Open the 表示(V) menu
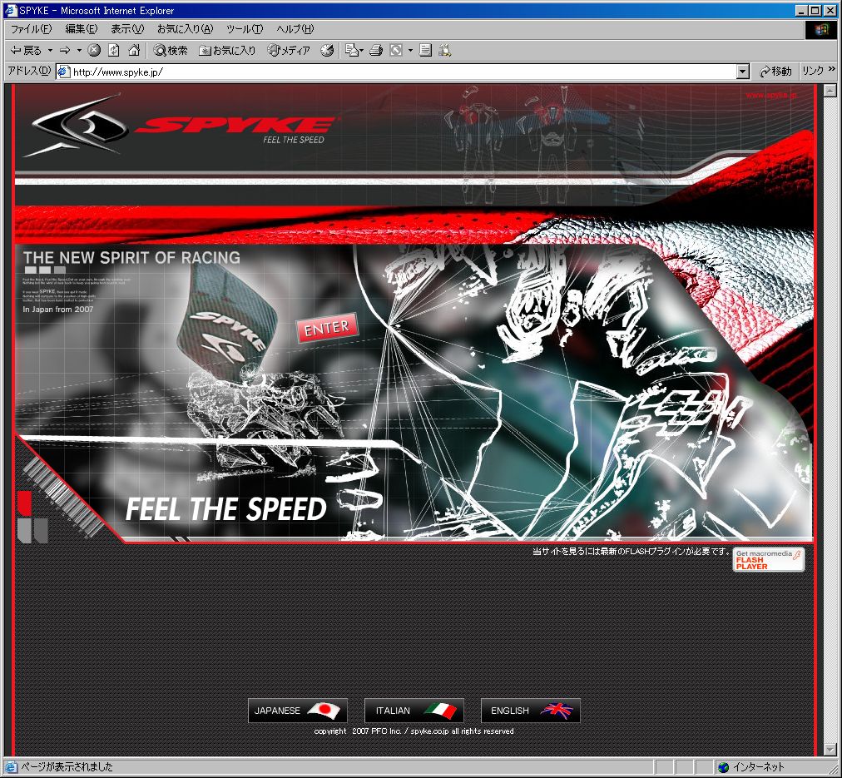Viewport: 842px width, 778px height. [x=127, y=29]
